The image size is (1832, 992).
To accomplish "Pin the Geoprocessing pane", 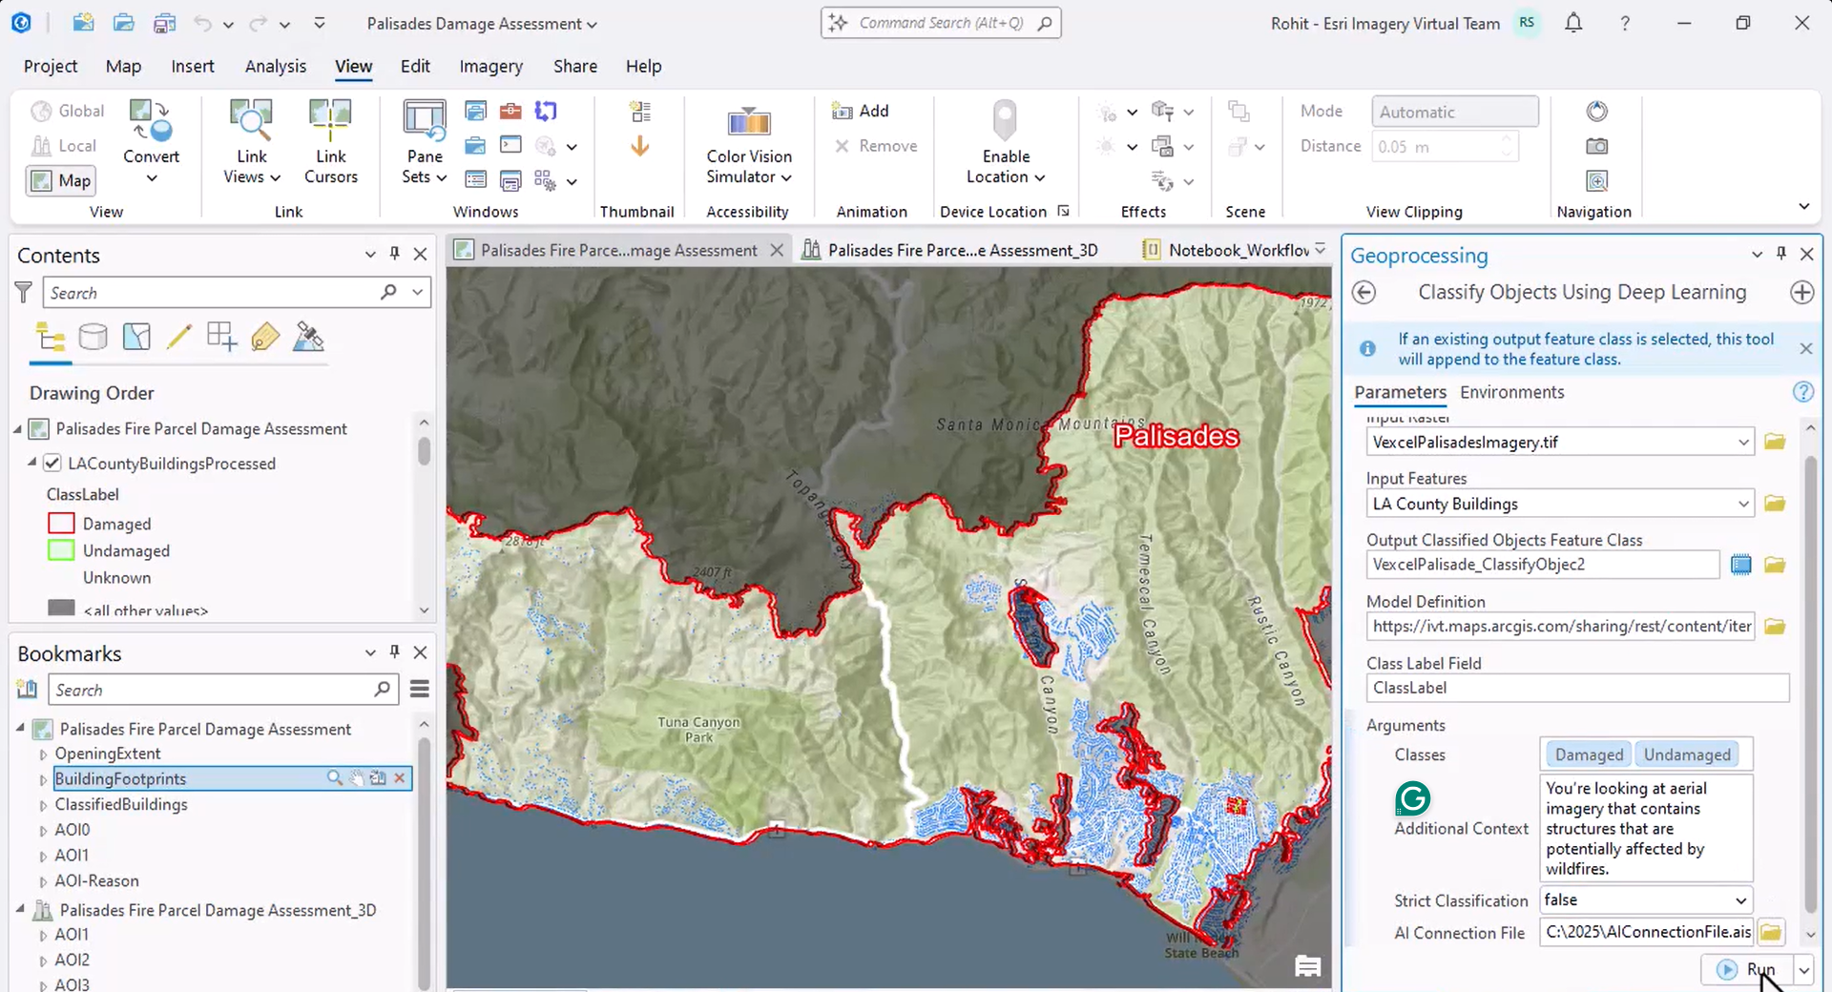I will click(x=1780, y=254).
